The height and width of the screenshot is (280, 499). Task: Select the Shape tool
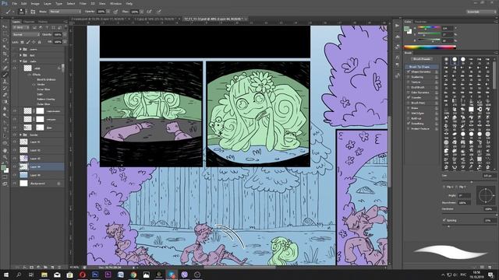[x=5, y=143]
